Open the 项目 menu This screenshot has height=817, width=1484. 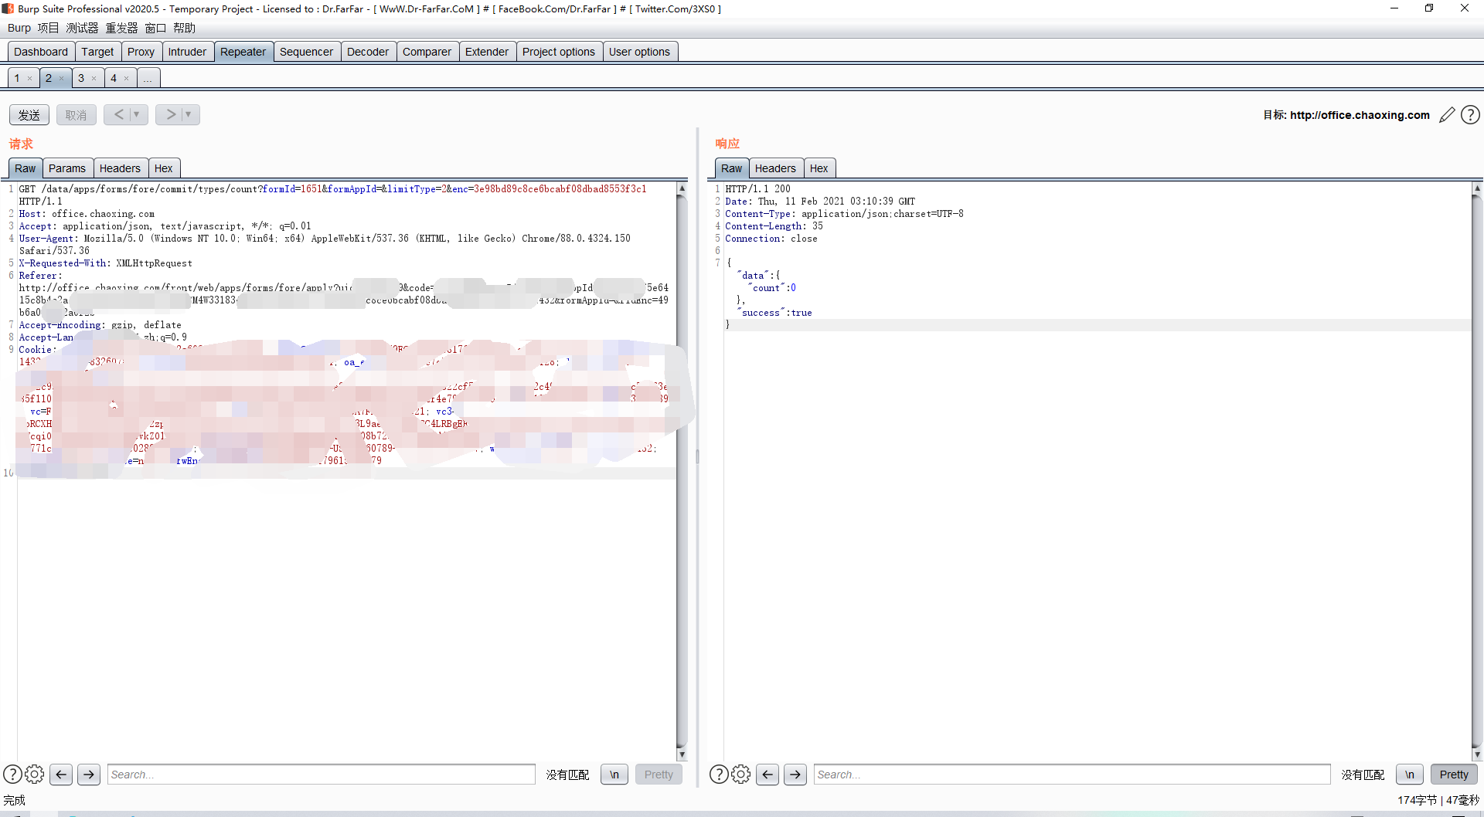point(48,28)
